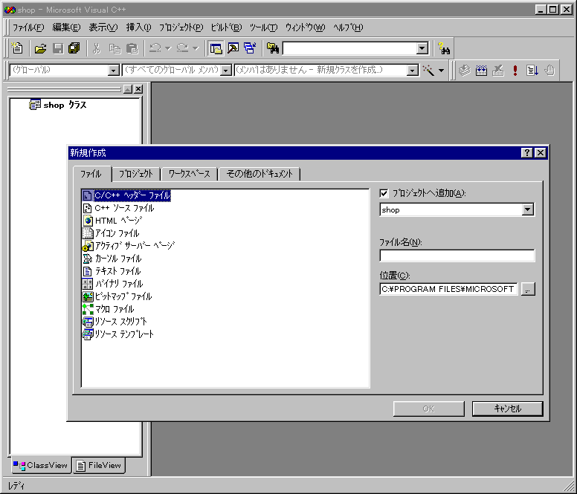Open the shop project dropdown
This screenshot has width=577, height=494.
pyautogui.click(x=527, y=209)
